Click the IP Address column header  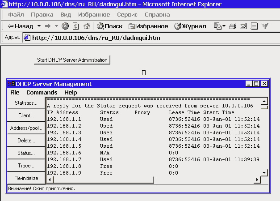click(x=63, y=112)
